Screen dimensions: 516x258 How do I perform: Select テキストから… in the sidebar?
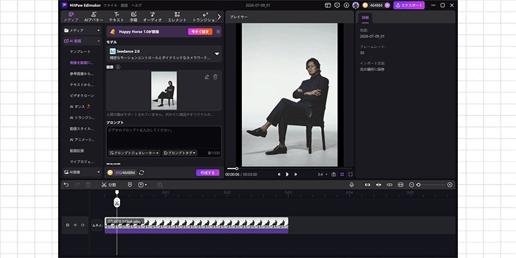click(82, 84)
